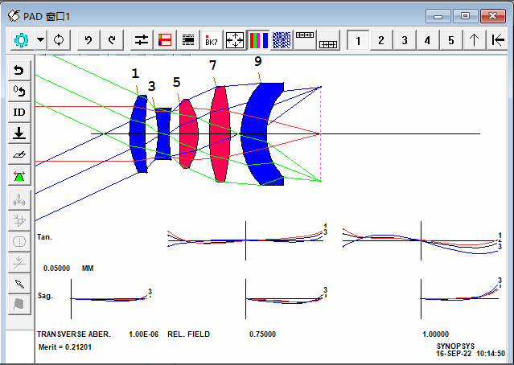Click the Merit = 0.21201 text
This screenshot has height=365, width=514.
pyautogui.click(x=65, y=347)
